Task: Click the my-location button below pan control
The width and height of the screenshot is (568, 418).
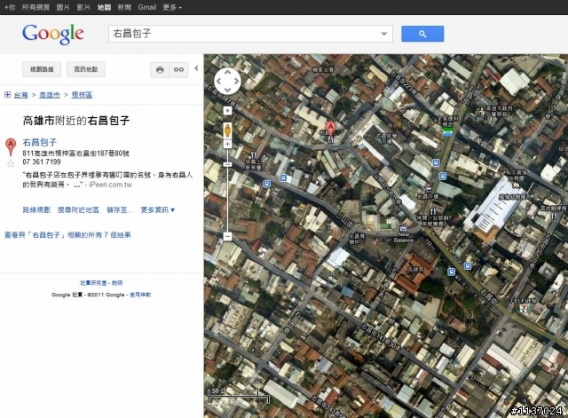Action: pyautogui.click(x=227, y=110)
